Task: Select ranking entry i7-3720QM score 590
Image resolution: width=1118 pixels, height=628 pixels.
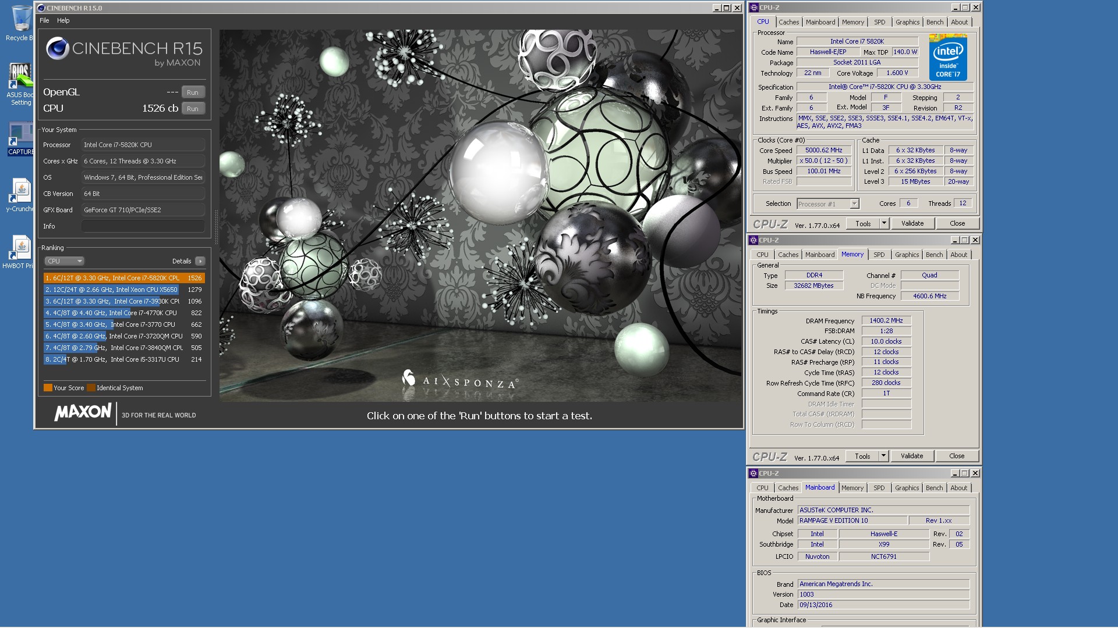Action: click(x=124, y=336)
